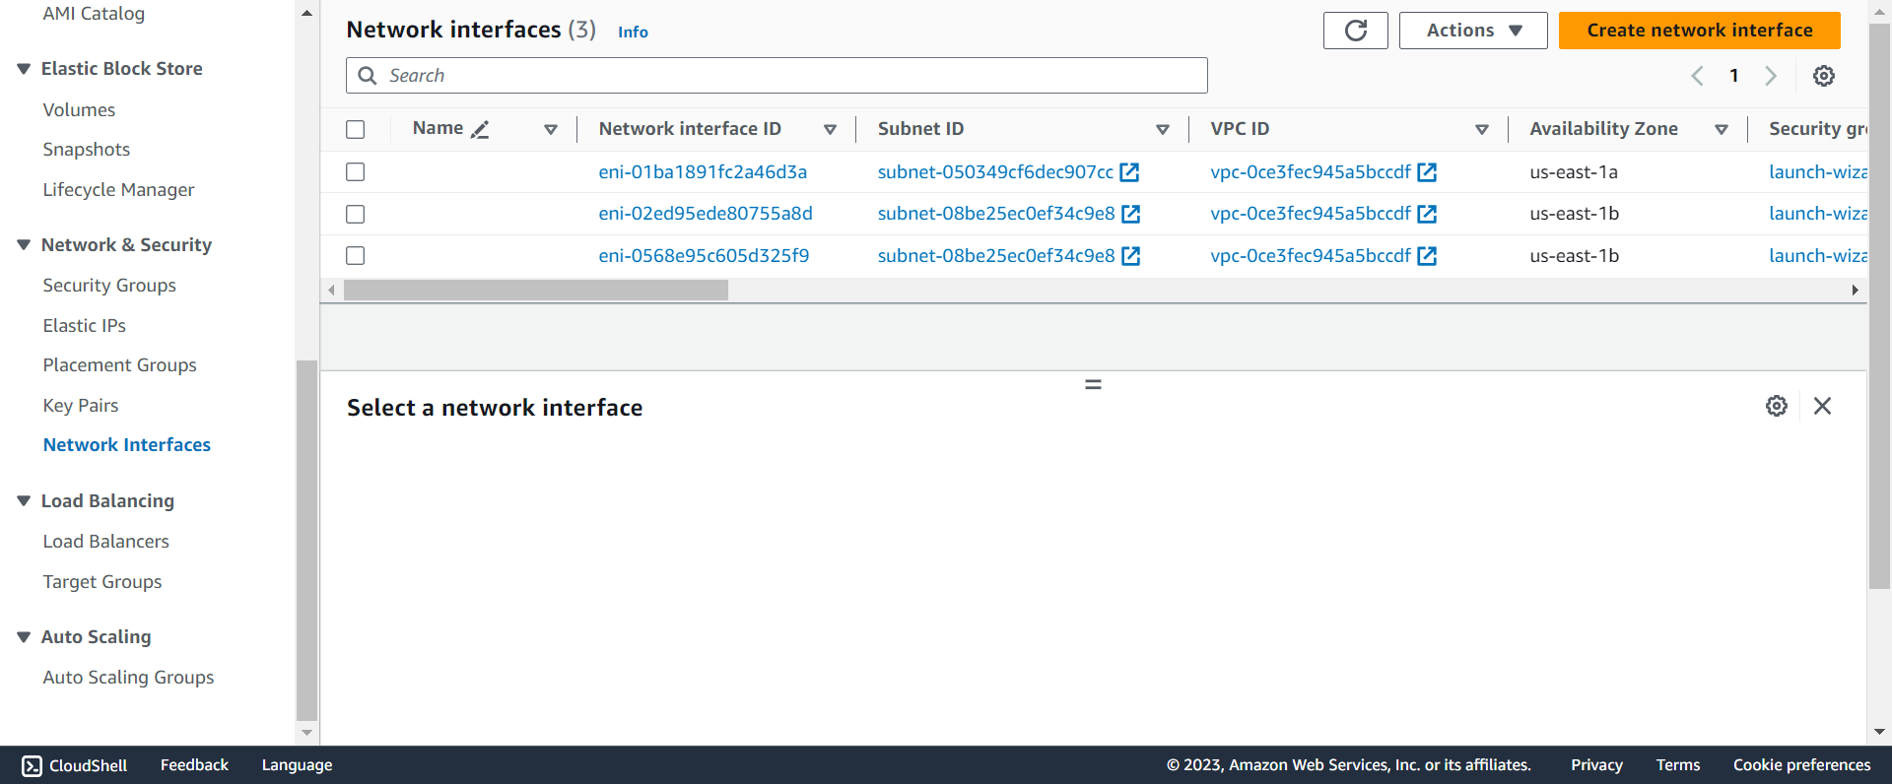The image size is (1892, 784).
Task: Sort by Availability Zone arrow
Action: [x=1722, y=130]
